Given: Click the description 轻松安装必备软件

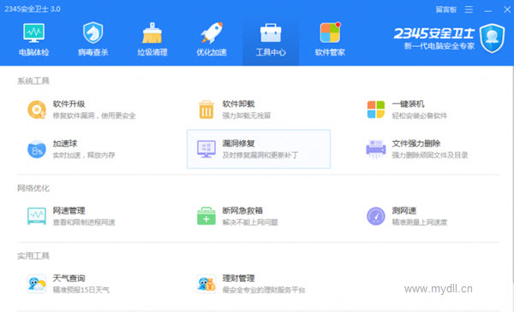Looking at the screenshot, I should [x=420, y=115].
